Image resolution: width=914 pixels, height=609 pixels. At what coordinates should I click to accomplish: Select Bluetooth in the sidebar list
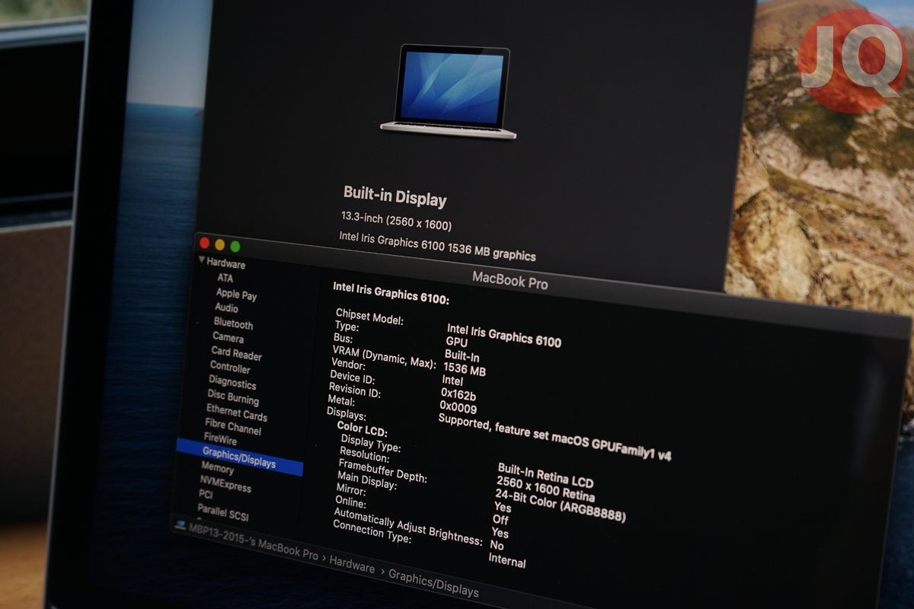click(233, 324)
